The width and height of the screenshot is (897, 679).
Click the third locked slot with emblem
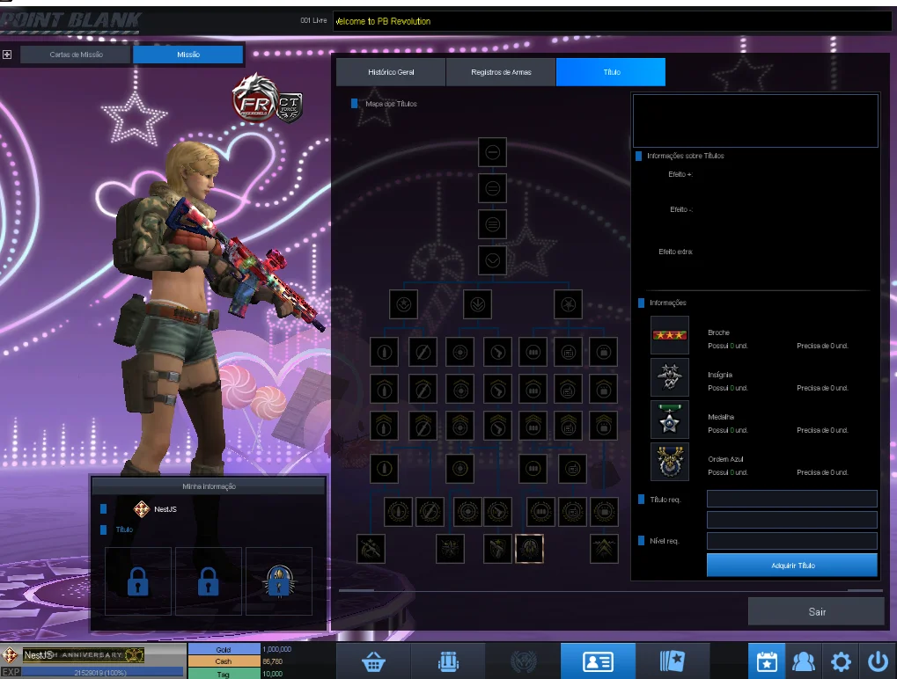tap(279, 581)
